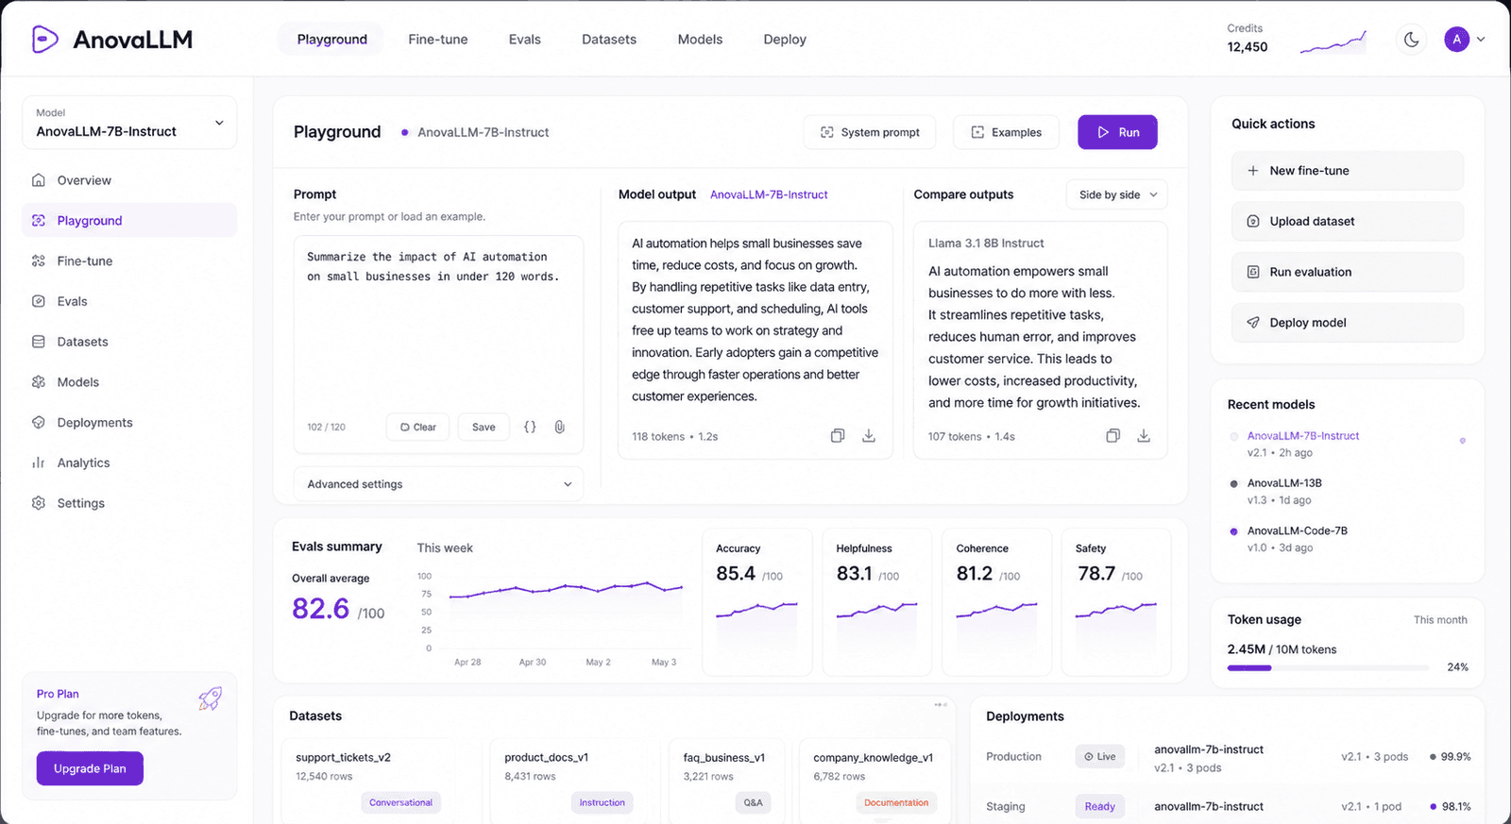Viewport: 1511px width, 824px height.
Task: Open recent model AnovaLLM-13B
Action: pos(1284,483)
